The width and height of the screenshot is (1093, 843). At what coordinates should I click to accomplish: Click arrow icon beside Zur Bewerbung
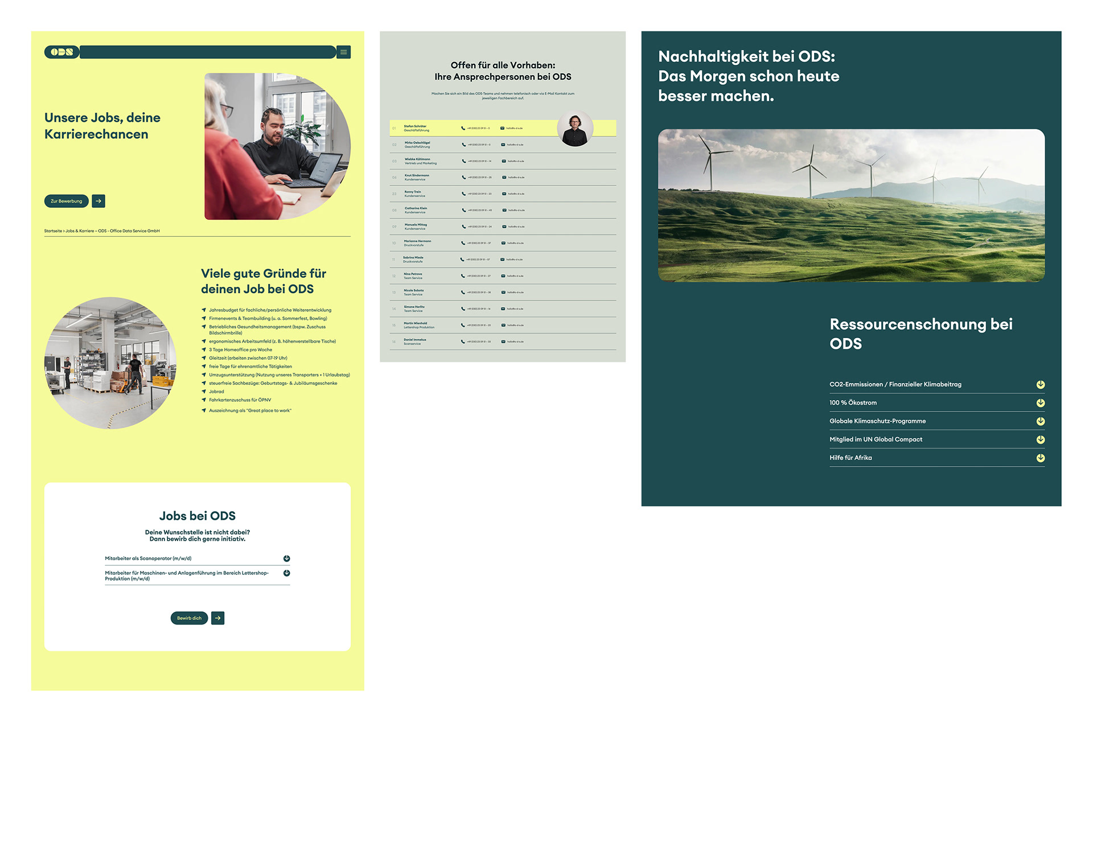coord(98,201)
